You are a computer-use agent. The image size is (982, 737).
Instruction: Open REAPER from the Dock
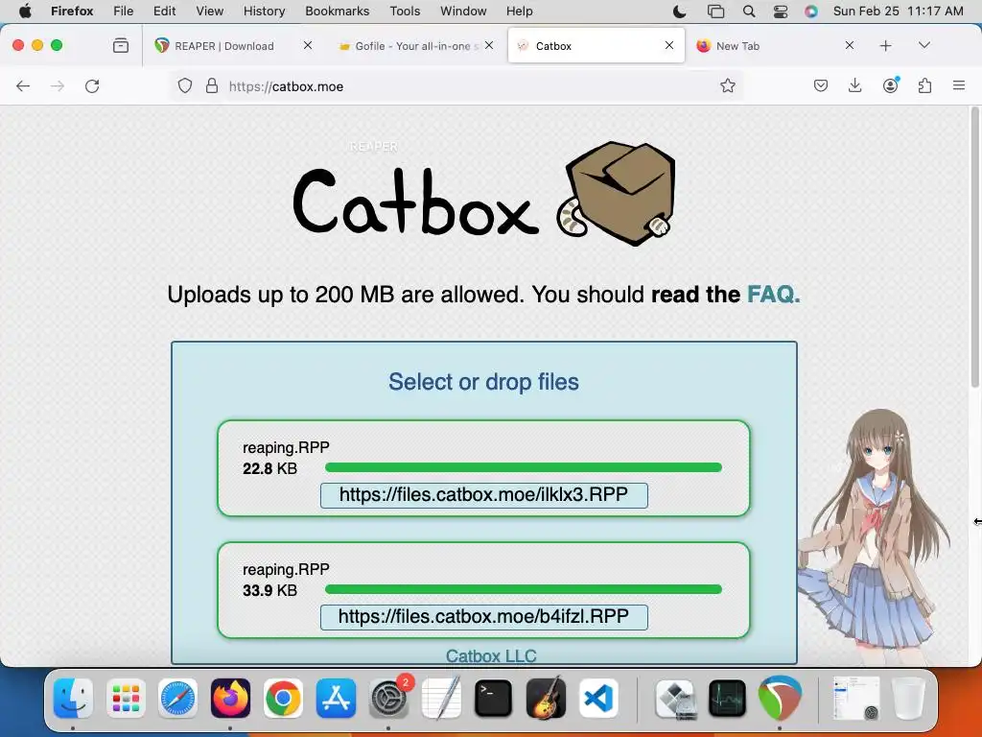[781, 698]
